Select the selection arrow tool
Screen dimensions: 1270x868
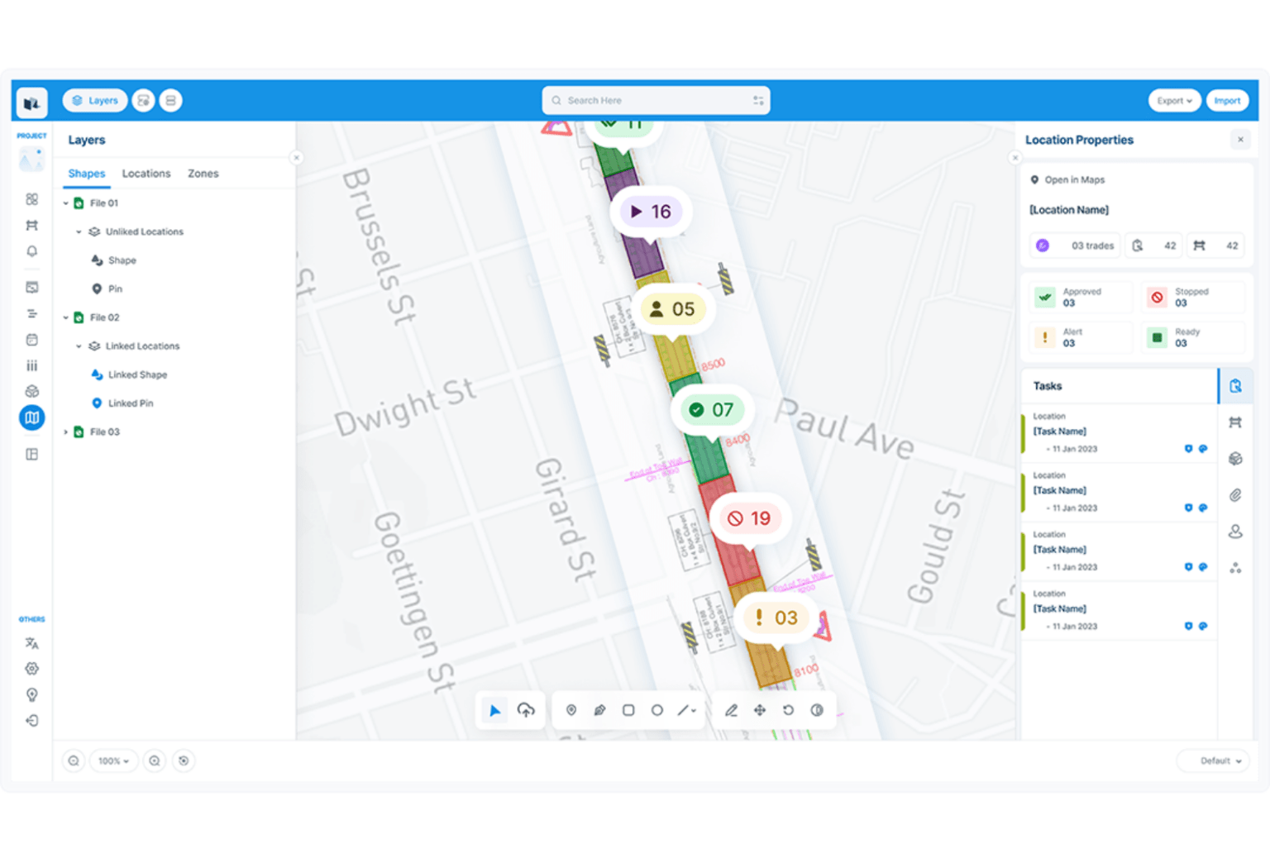[494, 709]
